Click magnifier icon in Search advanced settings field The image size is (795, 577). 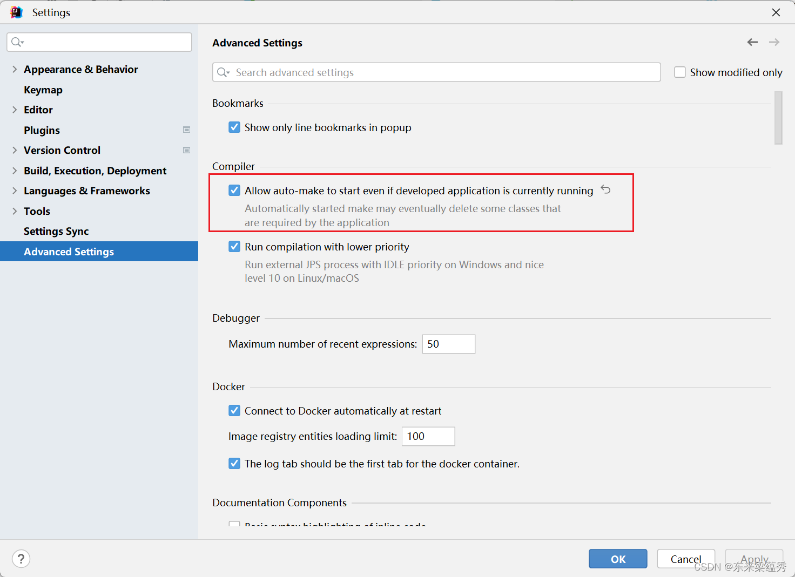[223, 72]
